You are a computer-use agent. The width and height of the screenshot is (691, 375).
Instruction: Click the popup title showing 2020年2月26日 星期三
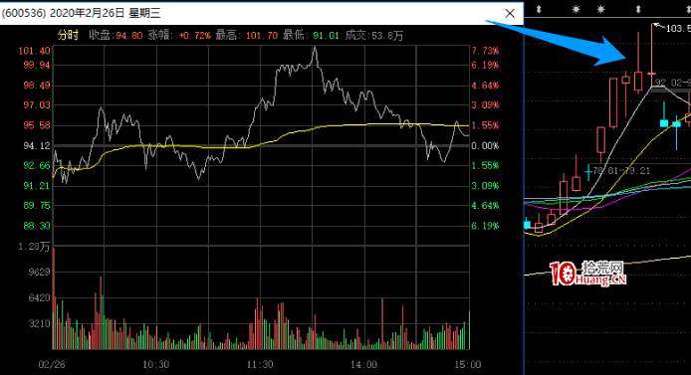105,13
